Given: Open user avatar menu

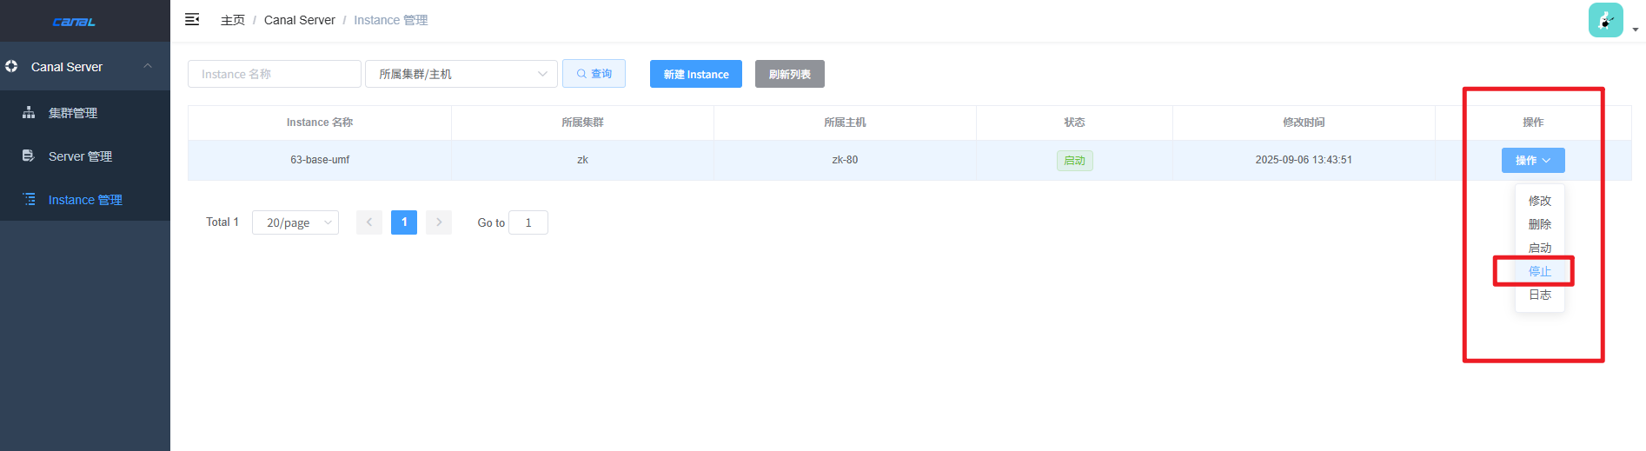Looking at the screenshot, I should (x=1605, y=20).
